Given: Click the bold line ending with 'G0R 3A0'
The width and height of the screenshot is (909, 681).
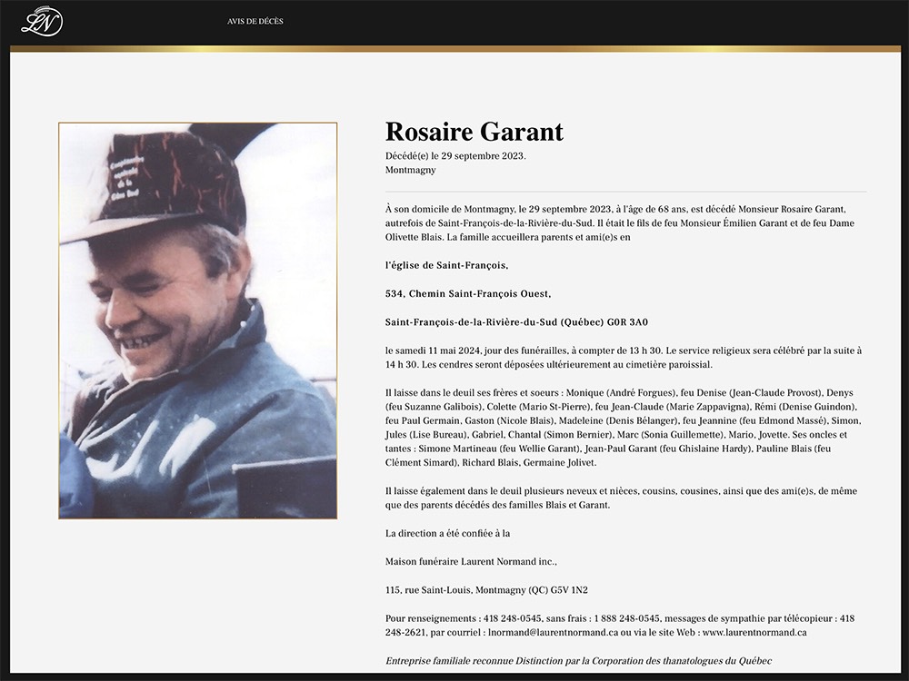Looking at the screenshot, I should 516,322.
